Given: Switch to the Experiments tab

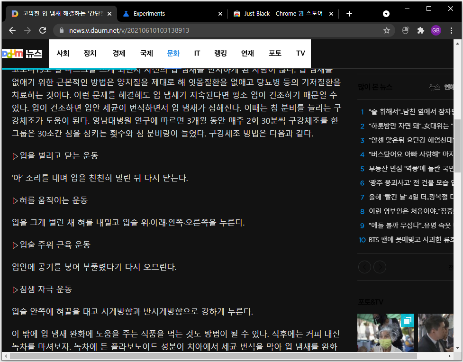Looking at the screenshot, I should 172,14.
